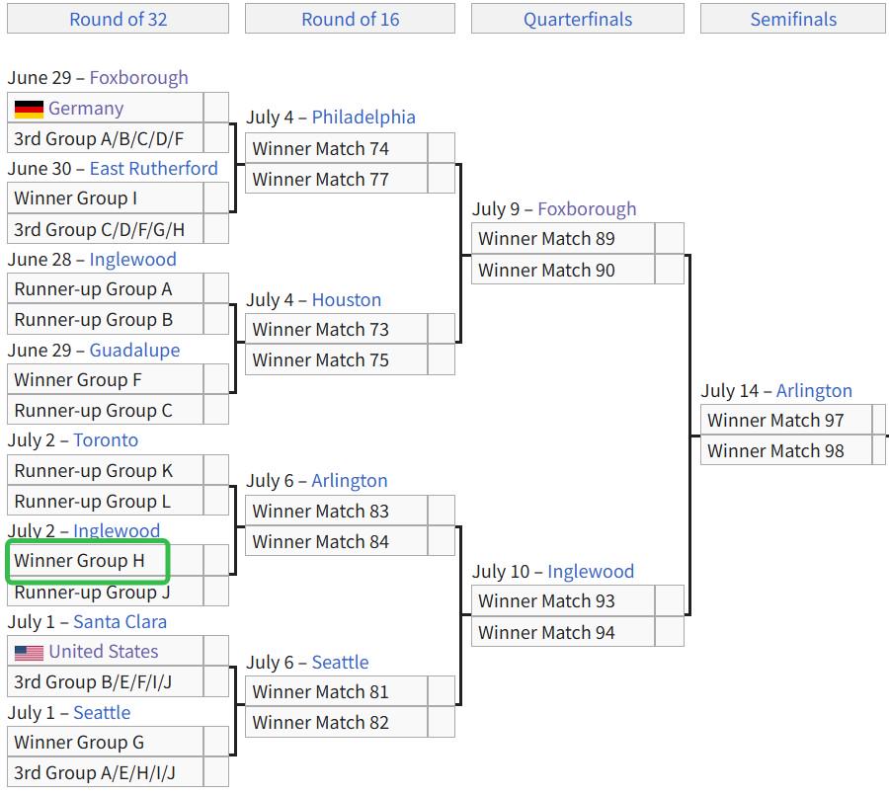This screenshot has height=794, width=889.
Task: Open the Round of 32 header link
Action: (x=118, y=20)
